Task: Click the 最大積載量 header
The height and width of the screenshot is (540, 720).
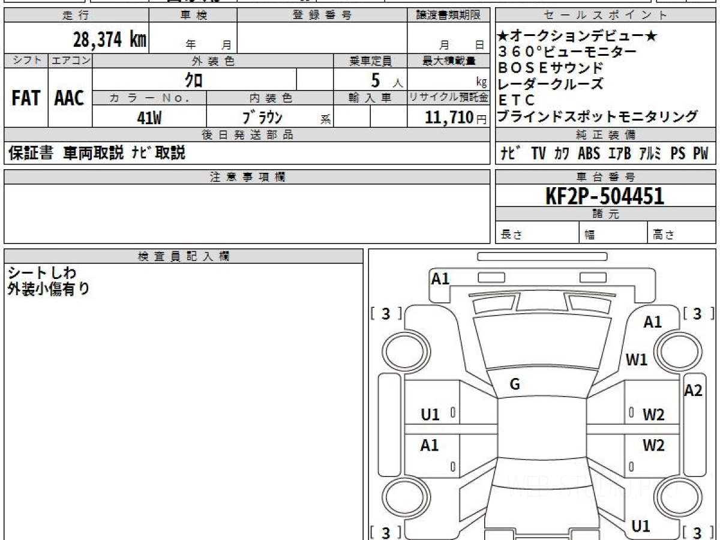Action: point(449,61)
